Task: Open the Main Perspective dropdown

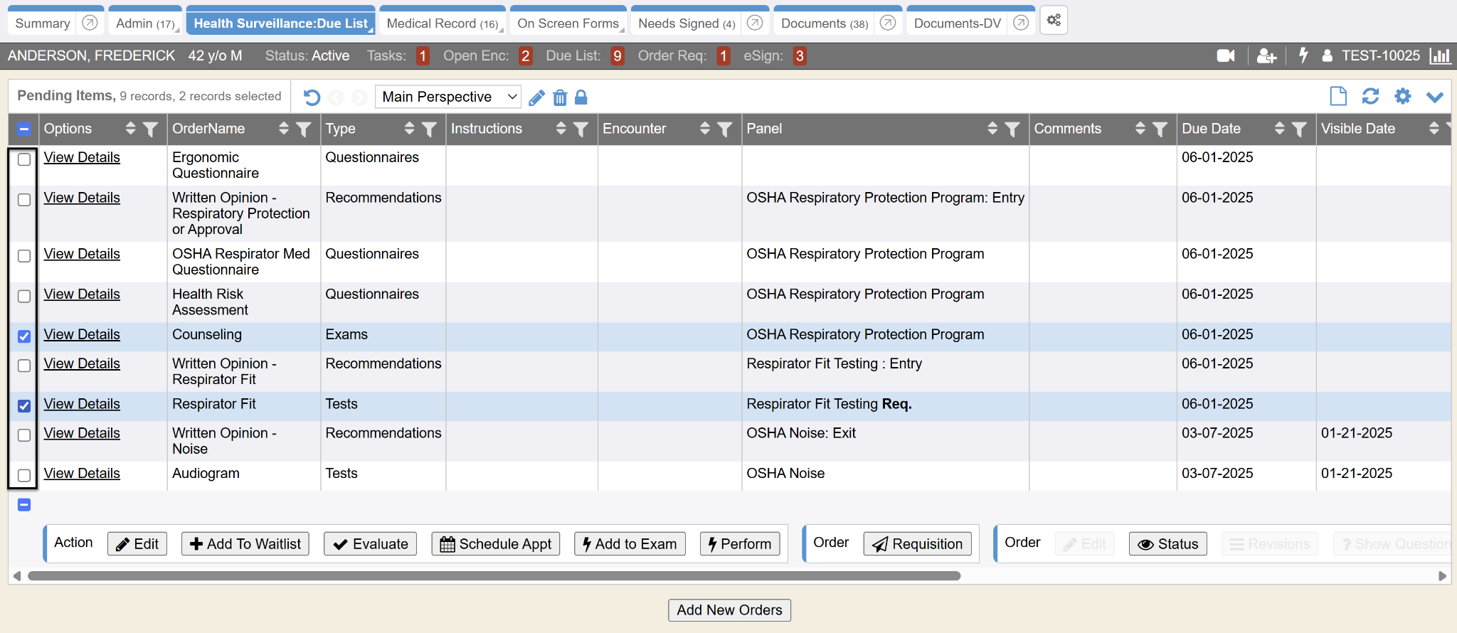Action: tap(448, 97)
